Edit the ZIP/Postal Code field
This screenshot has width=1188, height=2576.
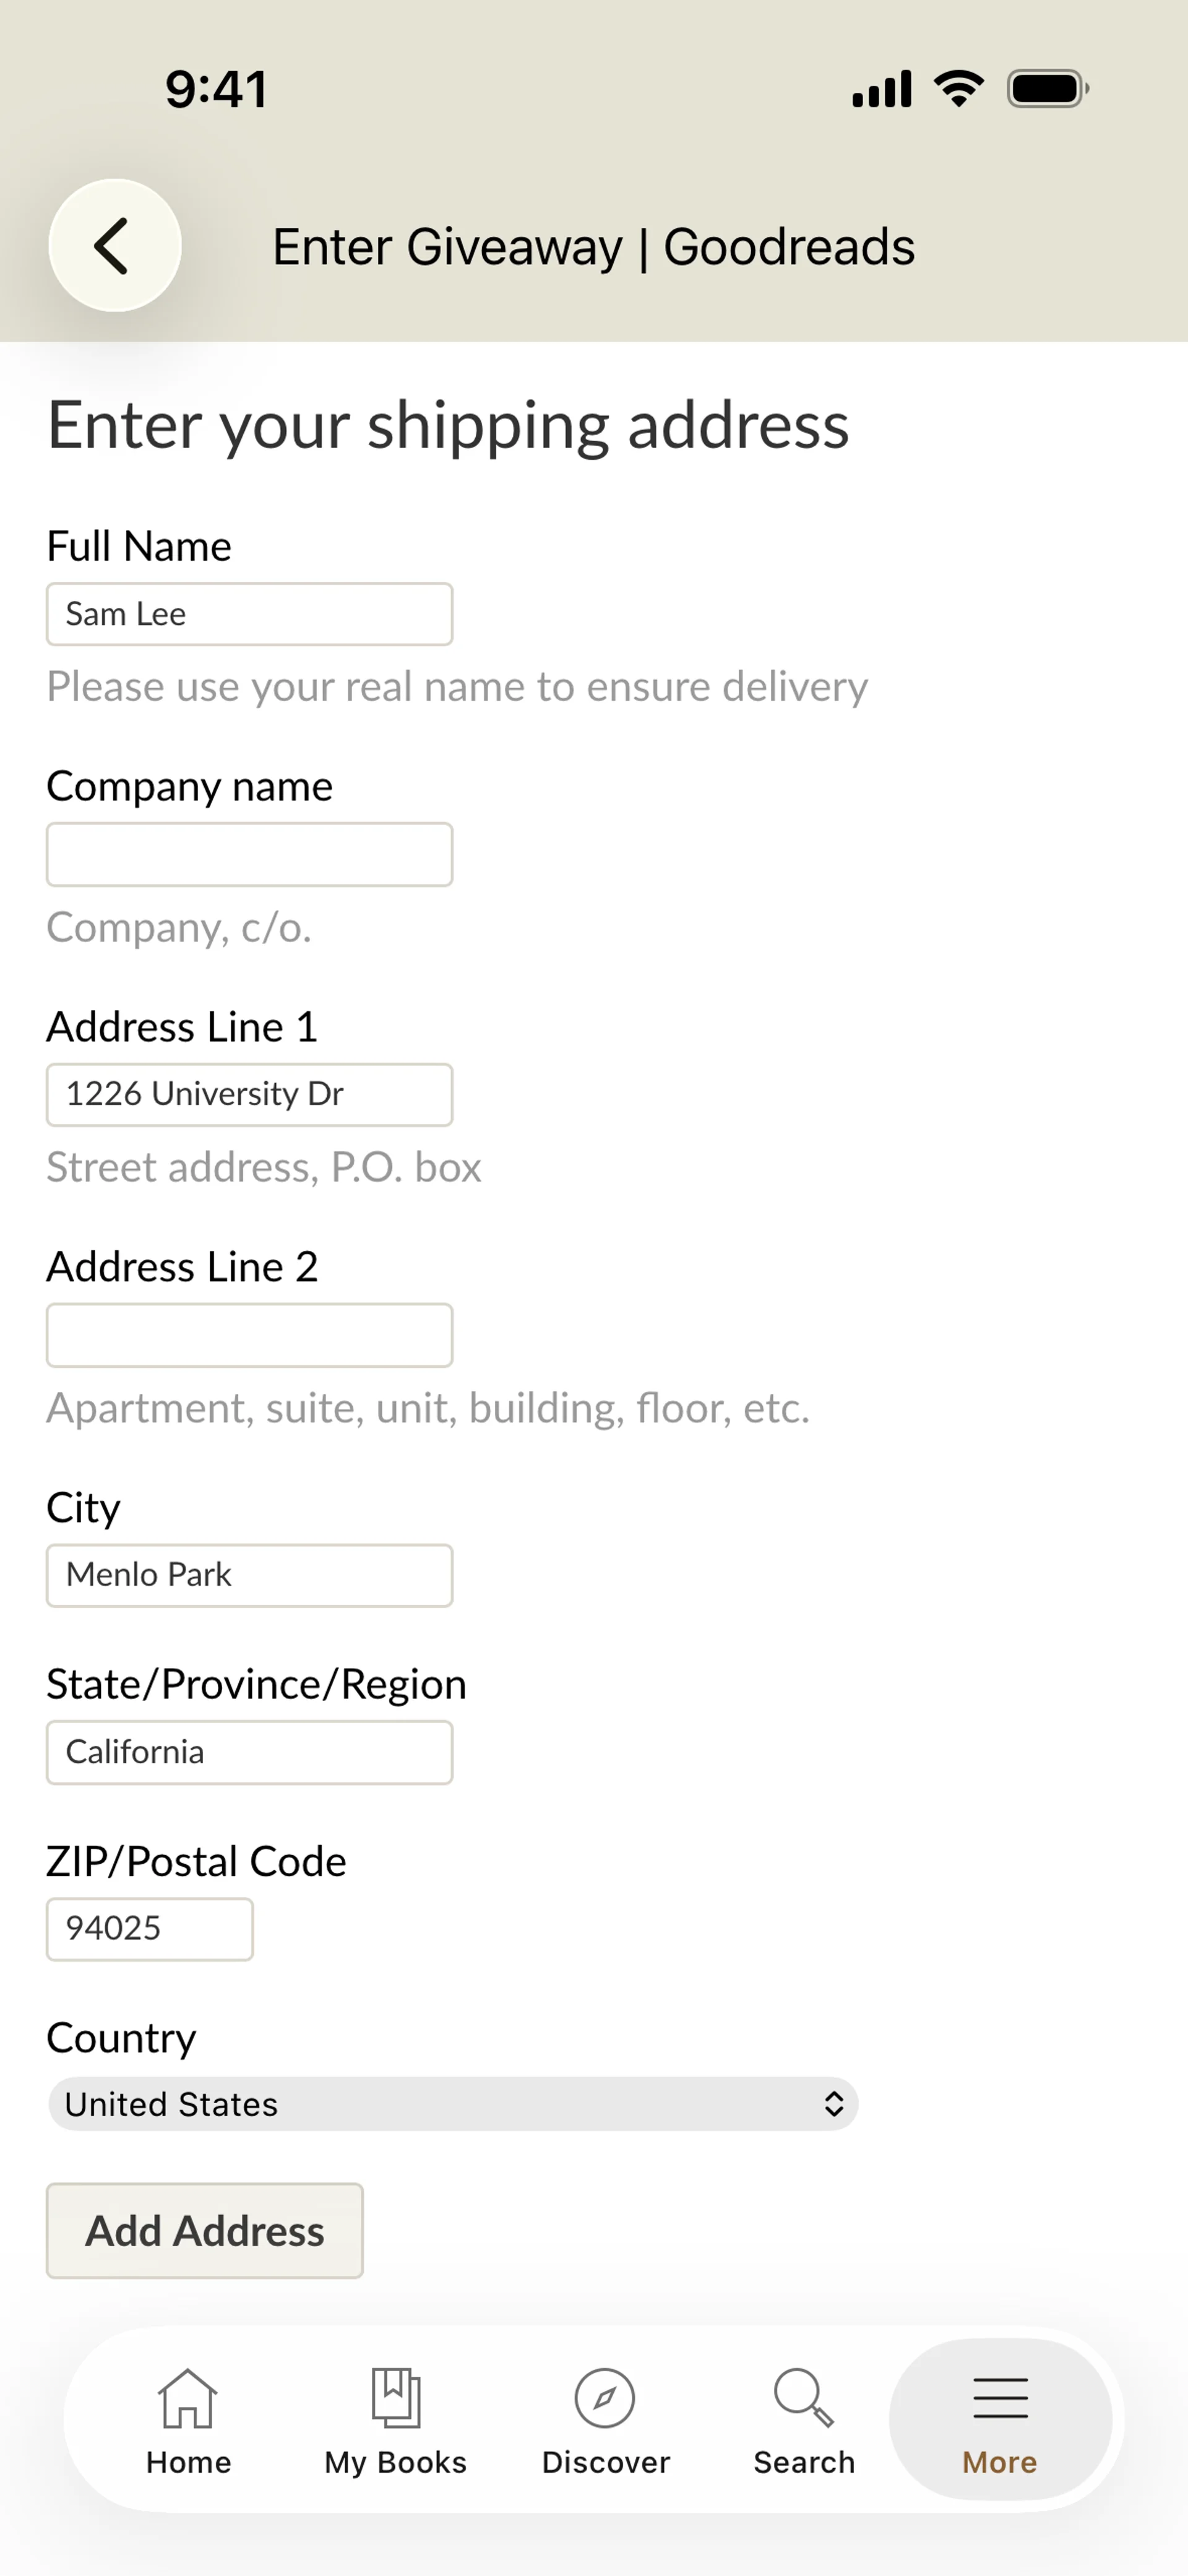coord(150,1929)
